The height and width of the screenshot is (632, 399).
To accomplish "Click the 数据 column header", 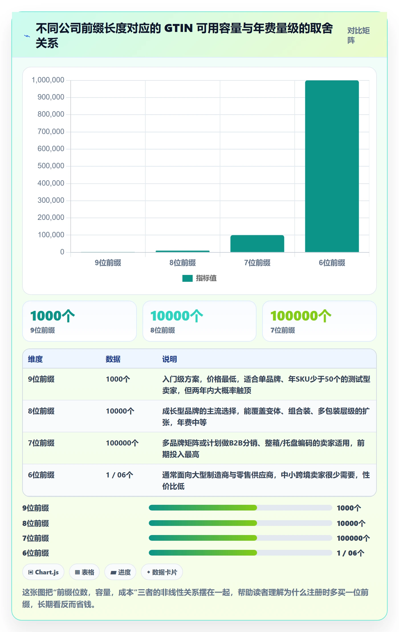I will click(113, 359).
